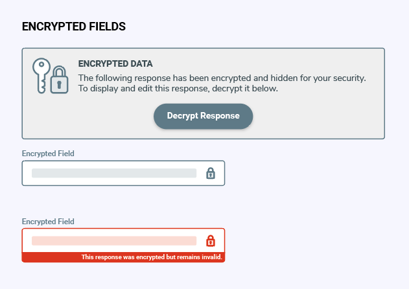
Task: Click the ENCRYPTED DATA panel title
Action: tap(115, 64)
